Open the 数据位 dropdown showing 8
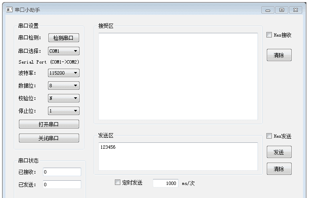The height and width of the screenshot is (198, 311). [x=64, y=86]
